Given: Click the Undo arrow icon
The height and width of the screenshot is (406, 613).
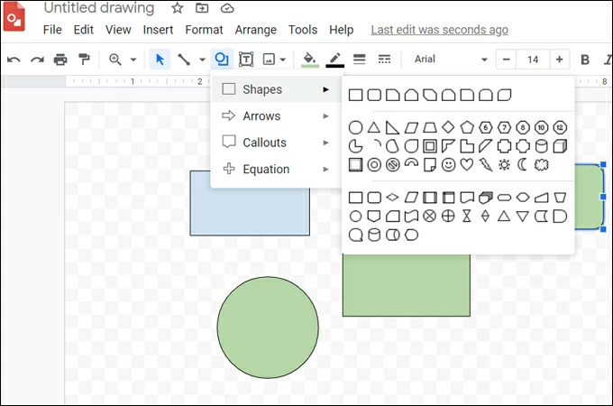Looking at the screenshot, I should [14, 60].
